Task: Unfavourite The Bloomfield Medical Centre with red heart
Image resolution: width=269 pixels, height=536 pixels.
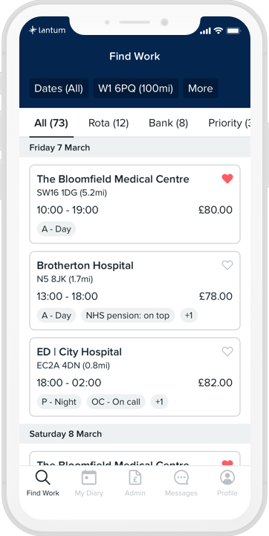Action: click(227, 179)
